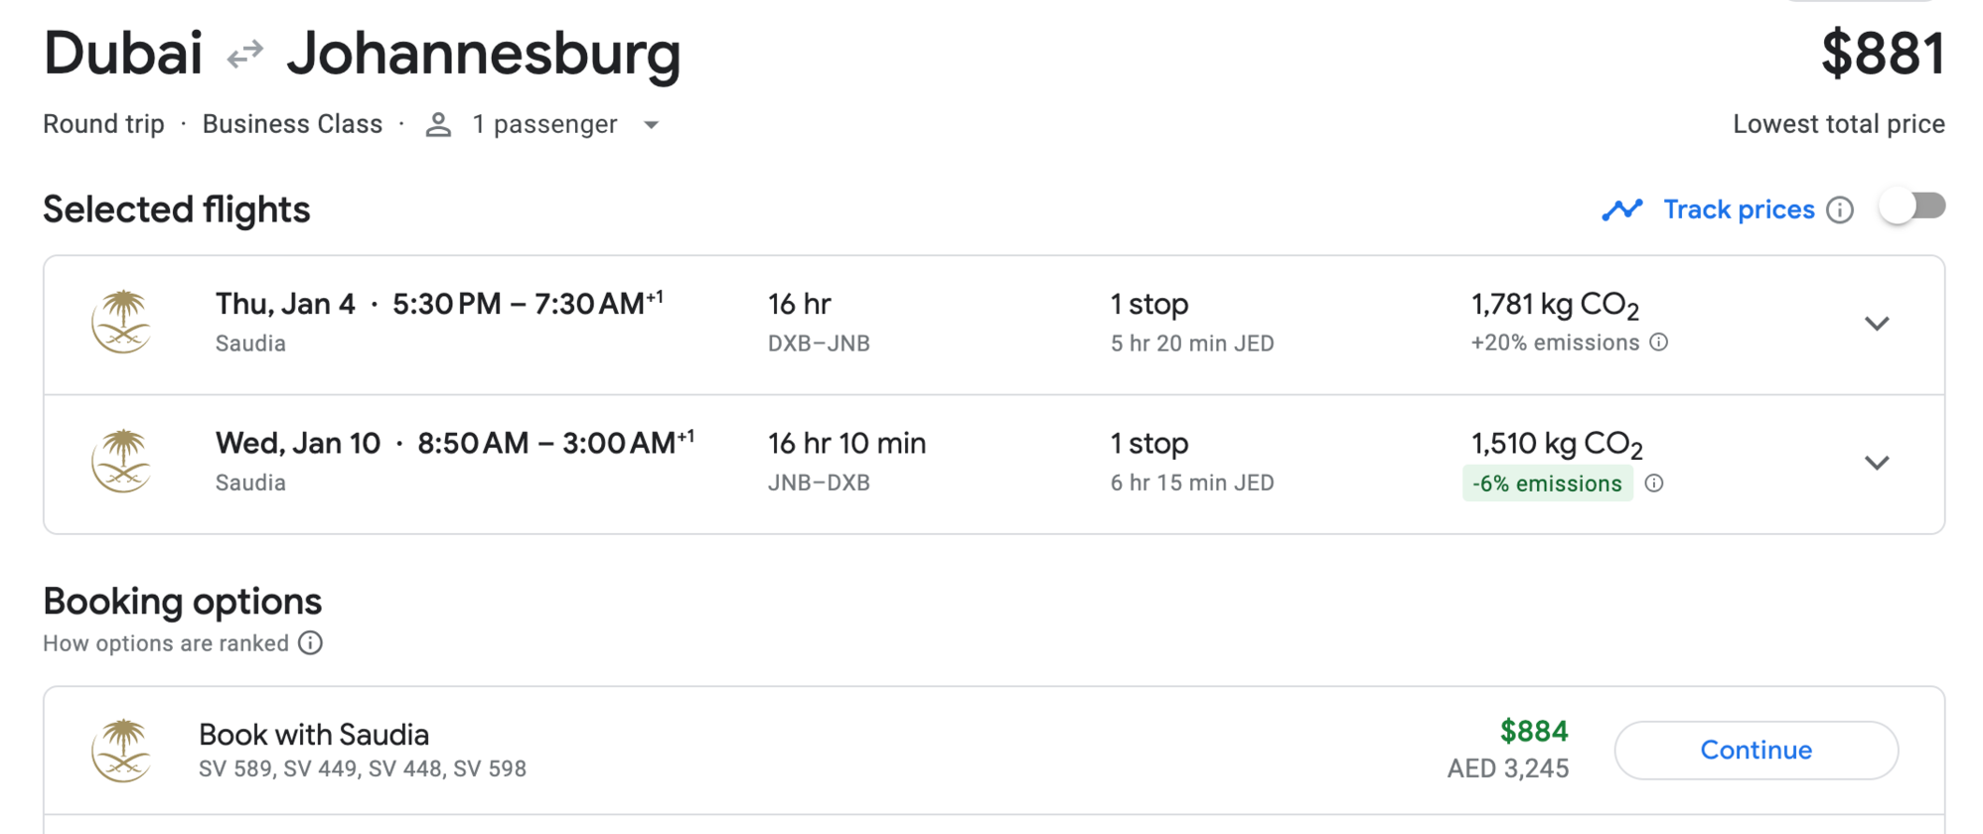Click the Saudia logo in Booking options

coord(123,750)
